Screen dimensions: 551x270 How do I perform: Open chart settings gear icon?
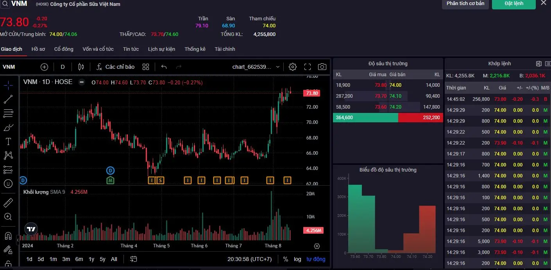pos(293,67)
